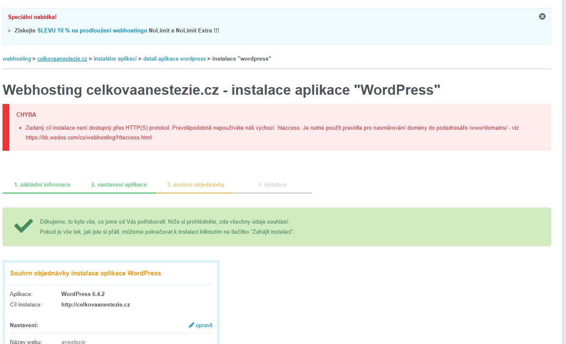Viewport: 566px width, 344px height.
Task: Go to webhosting in the breadcrumb
Action: point(16,59)
